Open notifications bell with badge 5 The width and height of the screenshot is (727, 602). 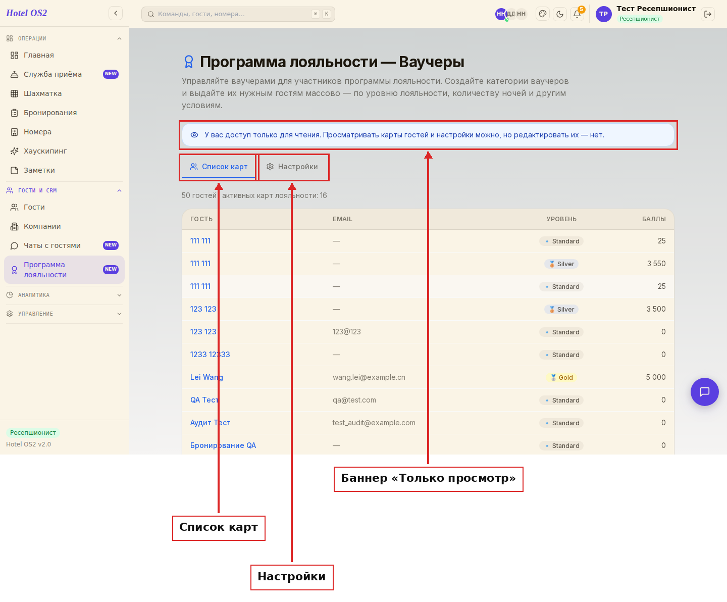(x=577, y=14)
